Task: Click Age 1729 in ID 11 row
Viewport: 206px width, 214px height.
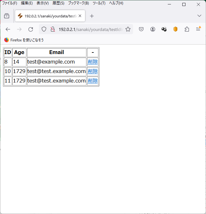Action: [19, 81]
